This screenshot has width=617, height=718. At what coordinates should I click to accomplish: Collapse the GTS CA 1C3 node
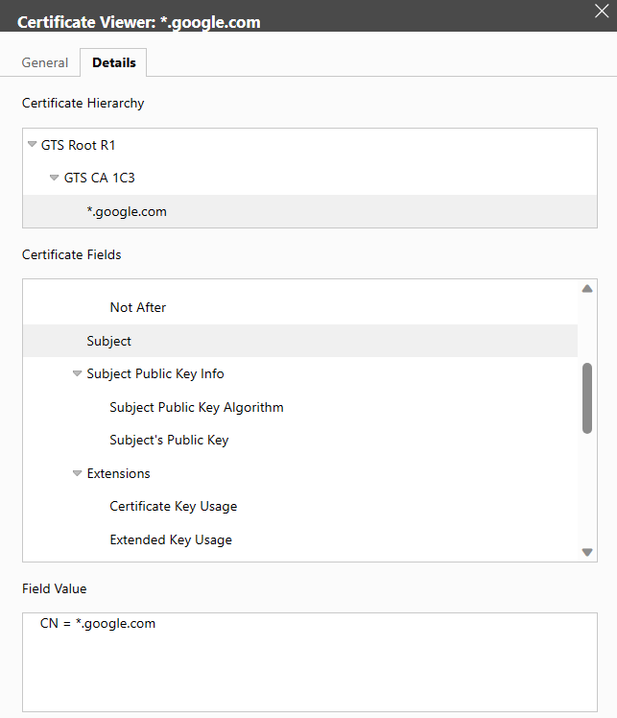[55, 178]
